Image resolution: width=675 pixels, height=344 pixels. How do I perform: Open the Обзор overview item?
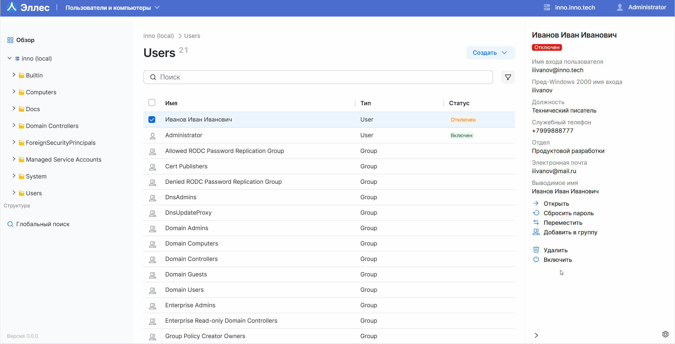[x=25, y=40]
